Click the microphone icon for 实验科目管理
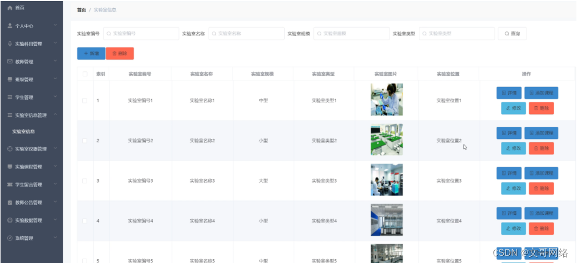The image size is (577, 263). (x=10, y=44)
